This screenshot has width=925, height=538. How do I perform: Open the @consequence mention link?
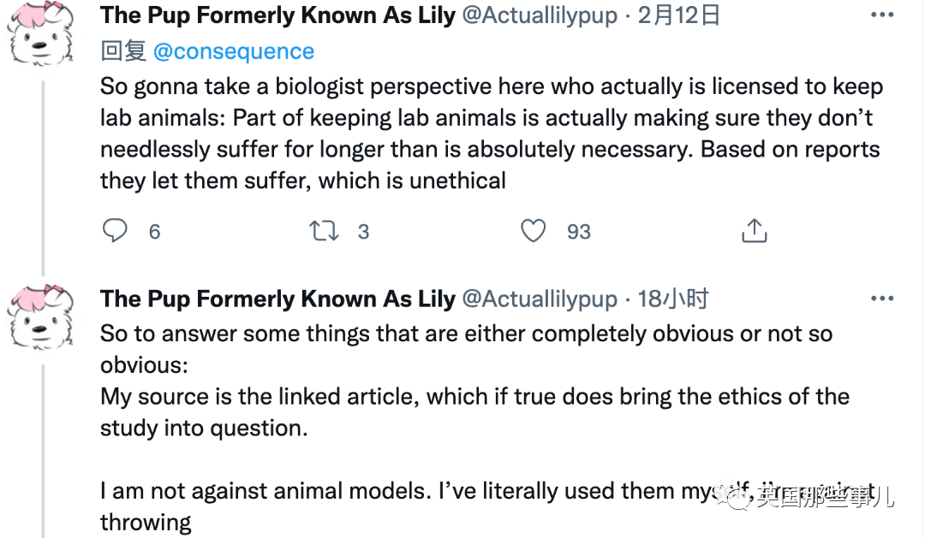click(233, 51)
